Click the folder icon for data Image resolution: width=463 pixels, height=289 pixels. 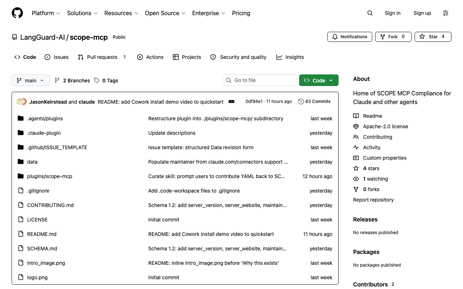click(x=21, y=162)
